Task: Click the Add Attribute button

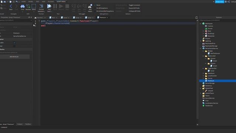Action: (x=14, y=57)
